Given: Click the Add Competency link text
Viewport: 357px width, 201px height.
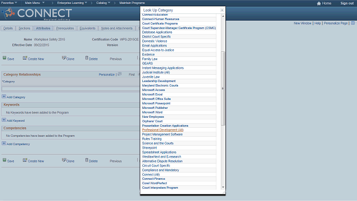Looking at the screenshot, I should coord(18,144).
